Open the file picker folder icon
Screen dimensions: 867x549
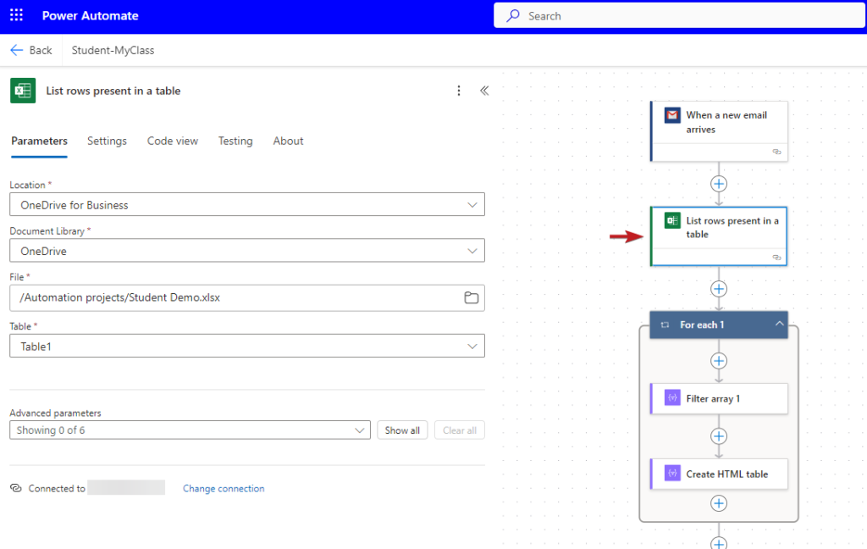[471, 297]
